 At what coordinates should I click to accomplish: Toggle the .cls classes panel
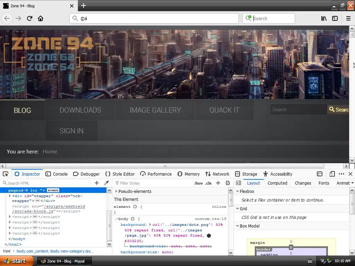[208, 183]
